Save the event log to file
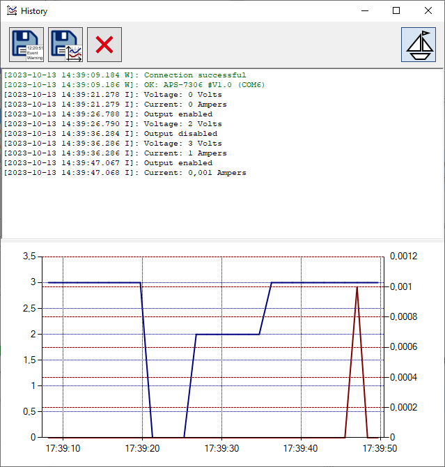445x467 pixels. pos(26,45)
